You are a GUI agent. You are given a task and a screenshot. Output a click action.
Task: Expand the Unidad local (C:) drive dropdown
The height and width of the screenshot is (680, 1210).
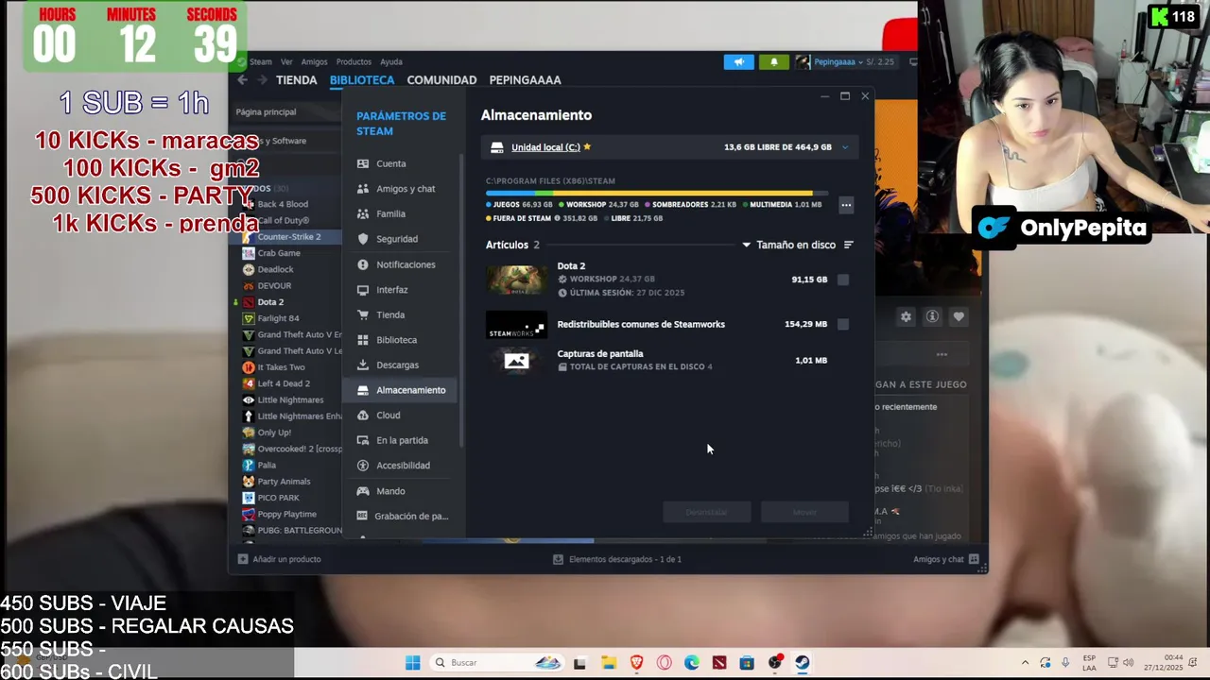(845, 147)
